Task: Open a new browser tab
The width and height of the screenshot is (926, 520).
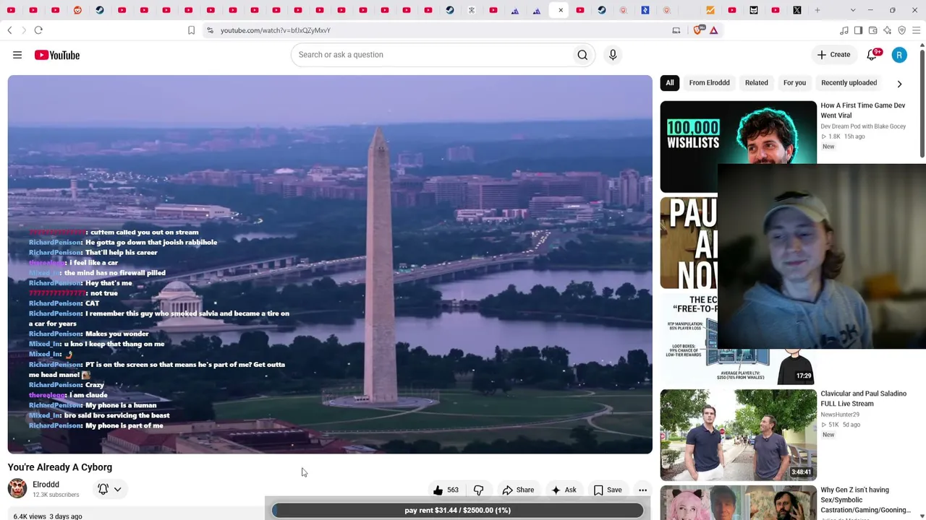Action: tap(817, 10)
